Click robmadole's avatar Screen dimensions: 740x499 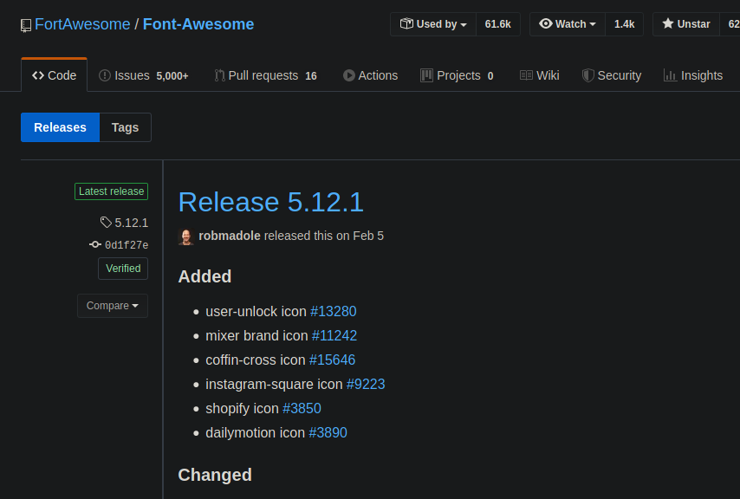click(185, 236)
